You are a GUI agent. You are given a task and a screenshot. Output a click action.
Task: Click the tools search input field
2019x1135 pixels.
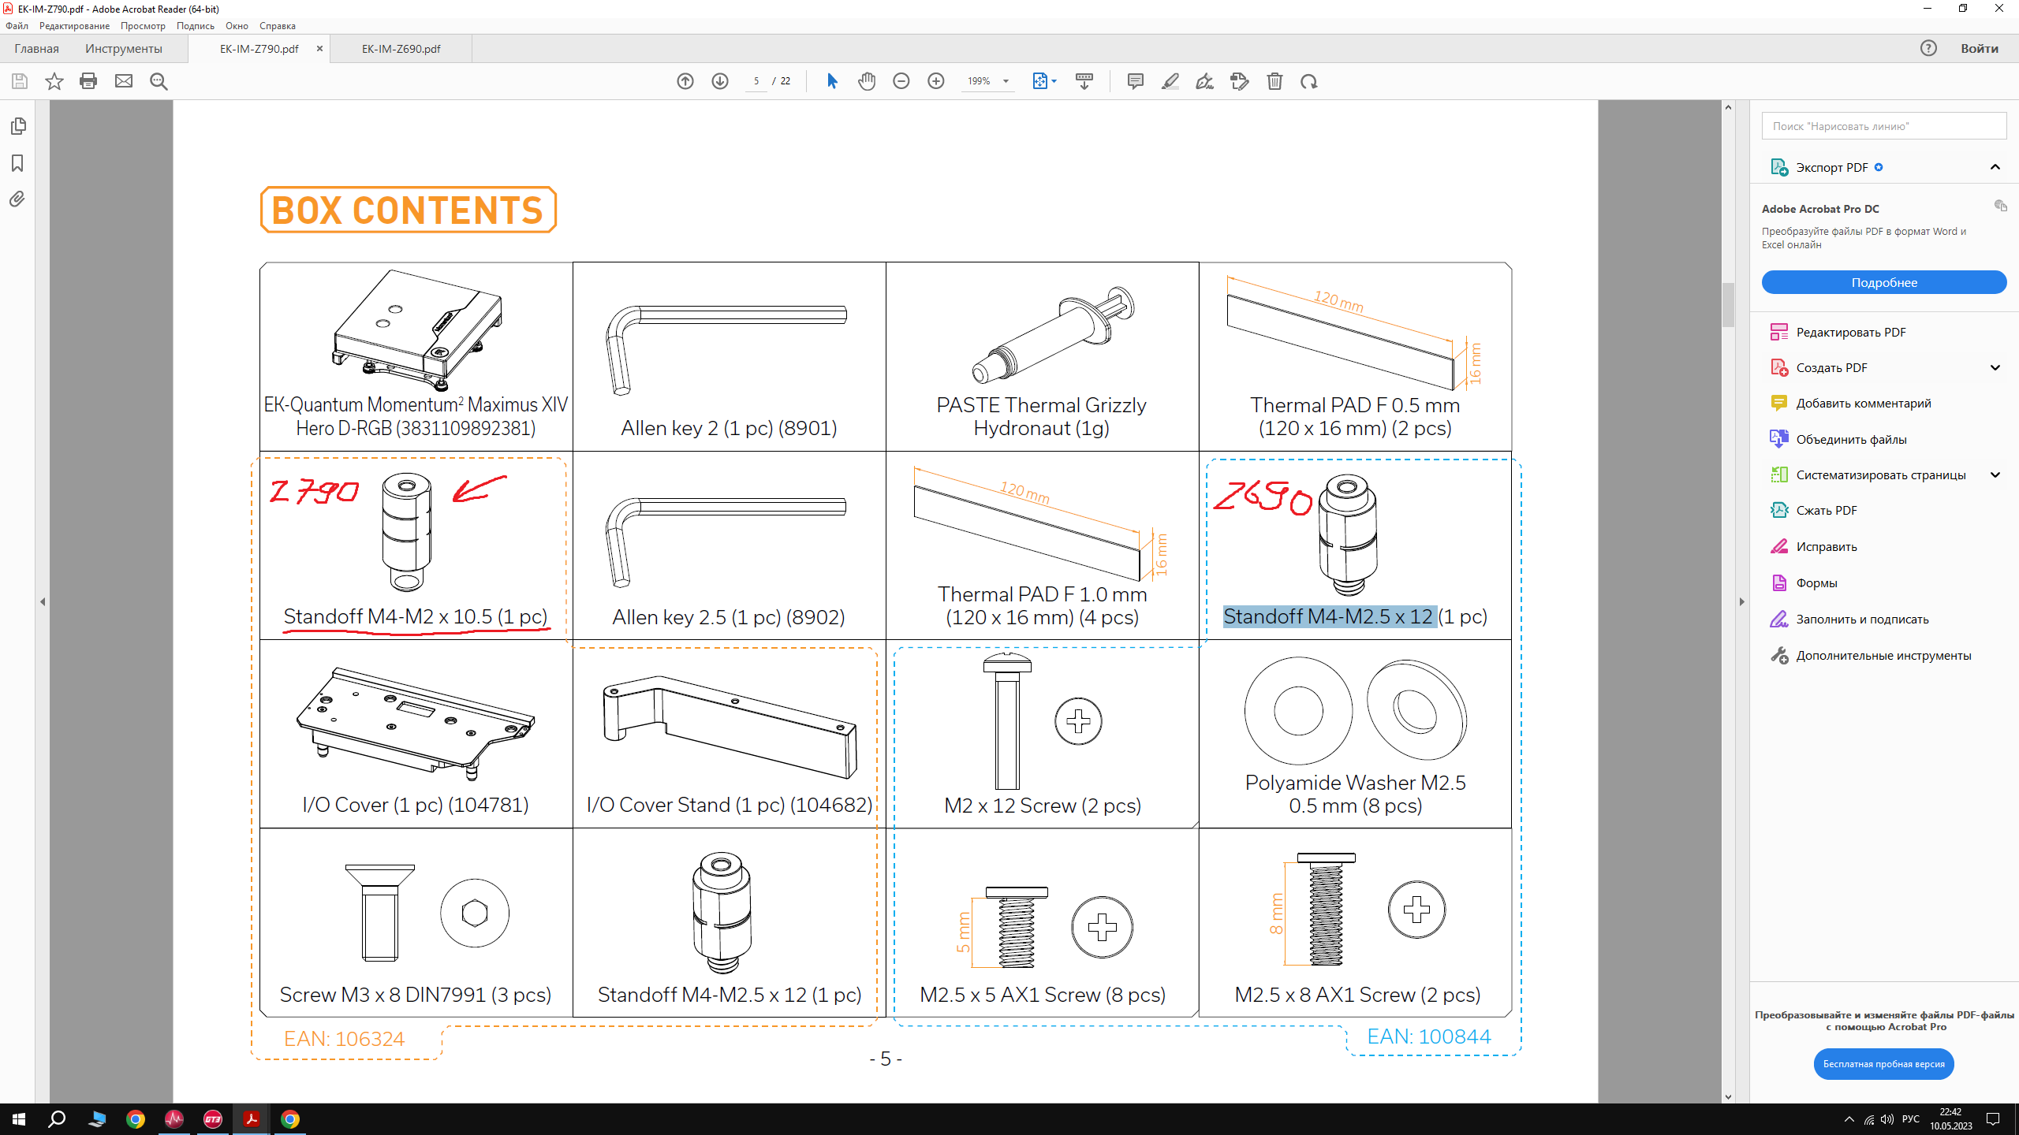[x=1883, y=126]
